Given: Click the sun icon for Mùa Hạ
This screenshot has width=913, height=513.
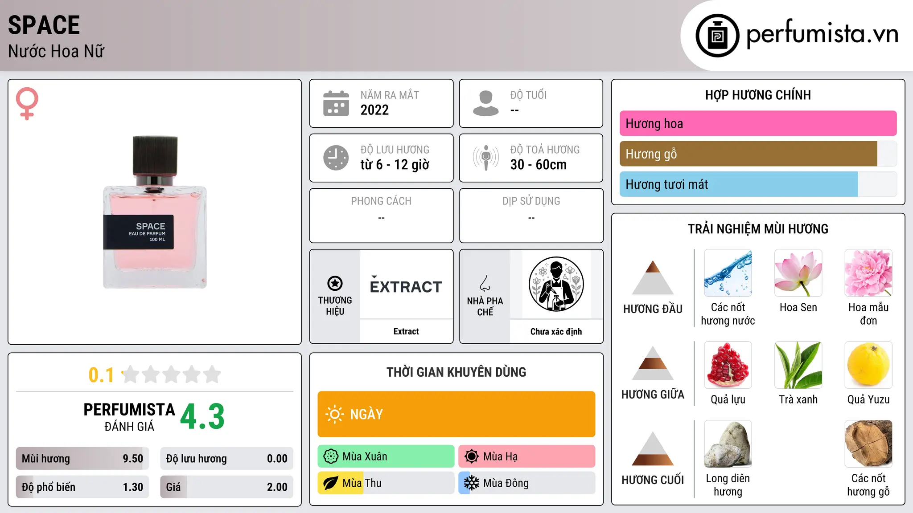Looking at the screenshot, I should [x=472, y=456].
